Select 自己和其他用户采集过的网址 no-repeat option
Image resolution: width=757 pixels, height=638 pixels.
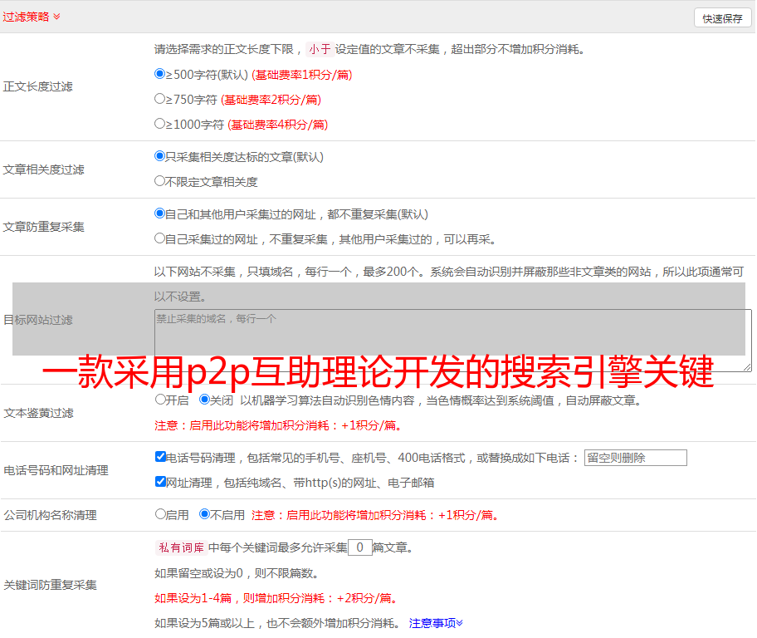point(160,213)
